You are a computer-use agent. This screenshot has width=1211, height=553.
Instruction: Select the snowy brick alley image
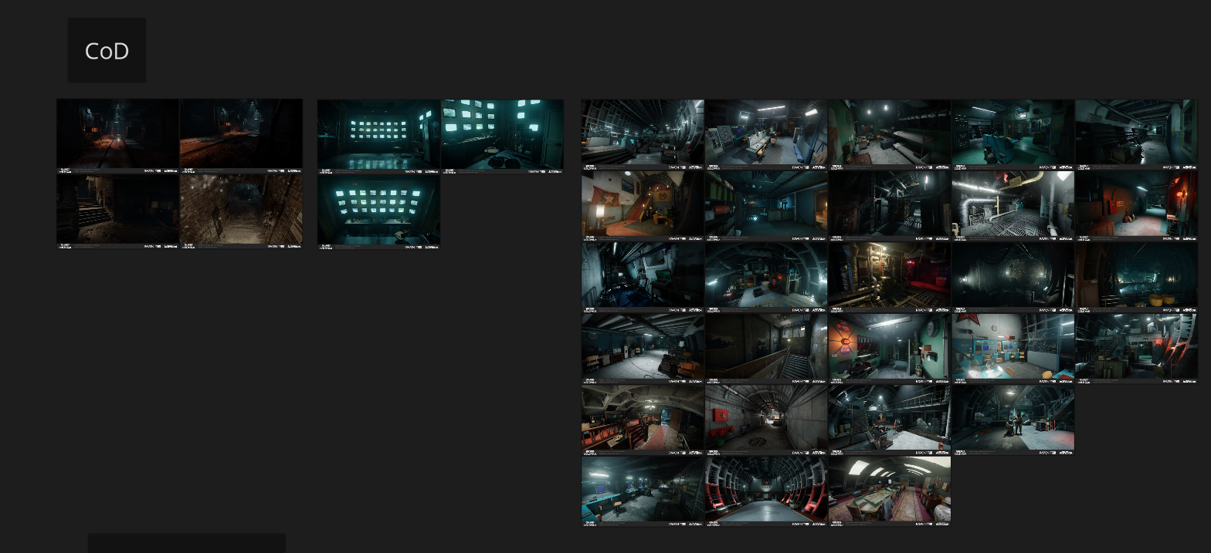point(241,211)
